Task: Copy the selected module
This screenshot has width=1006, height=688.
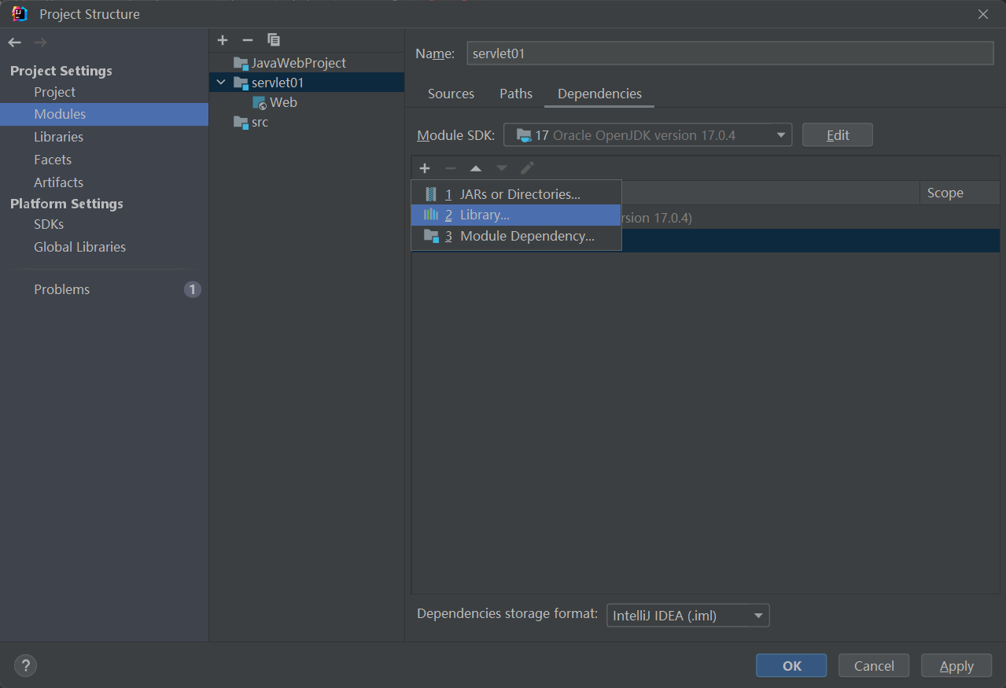Action: click(x=274, y=40)
